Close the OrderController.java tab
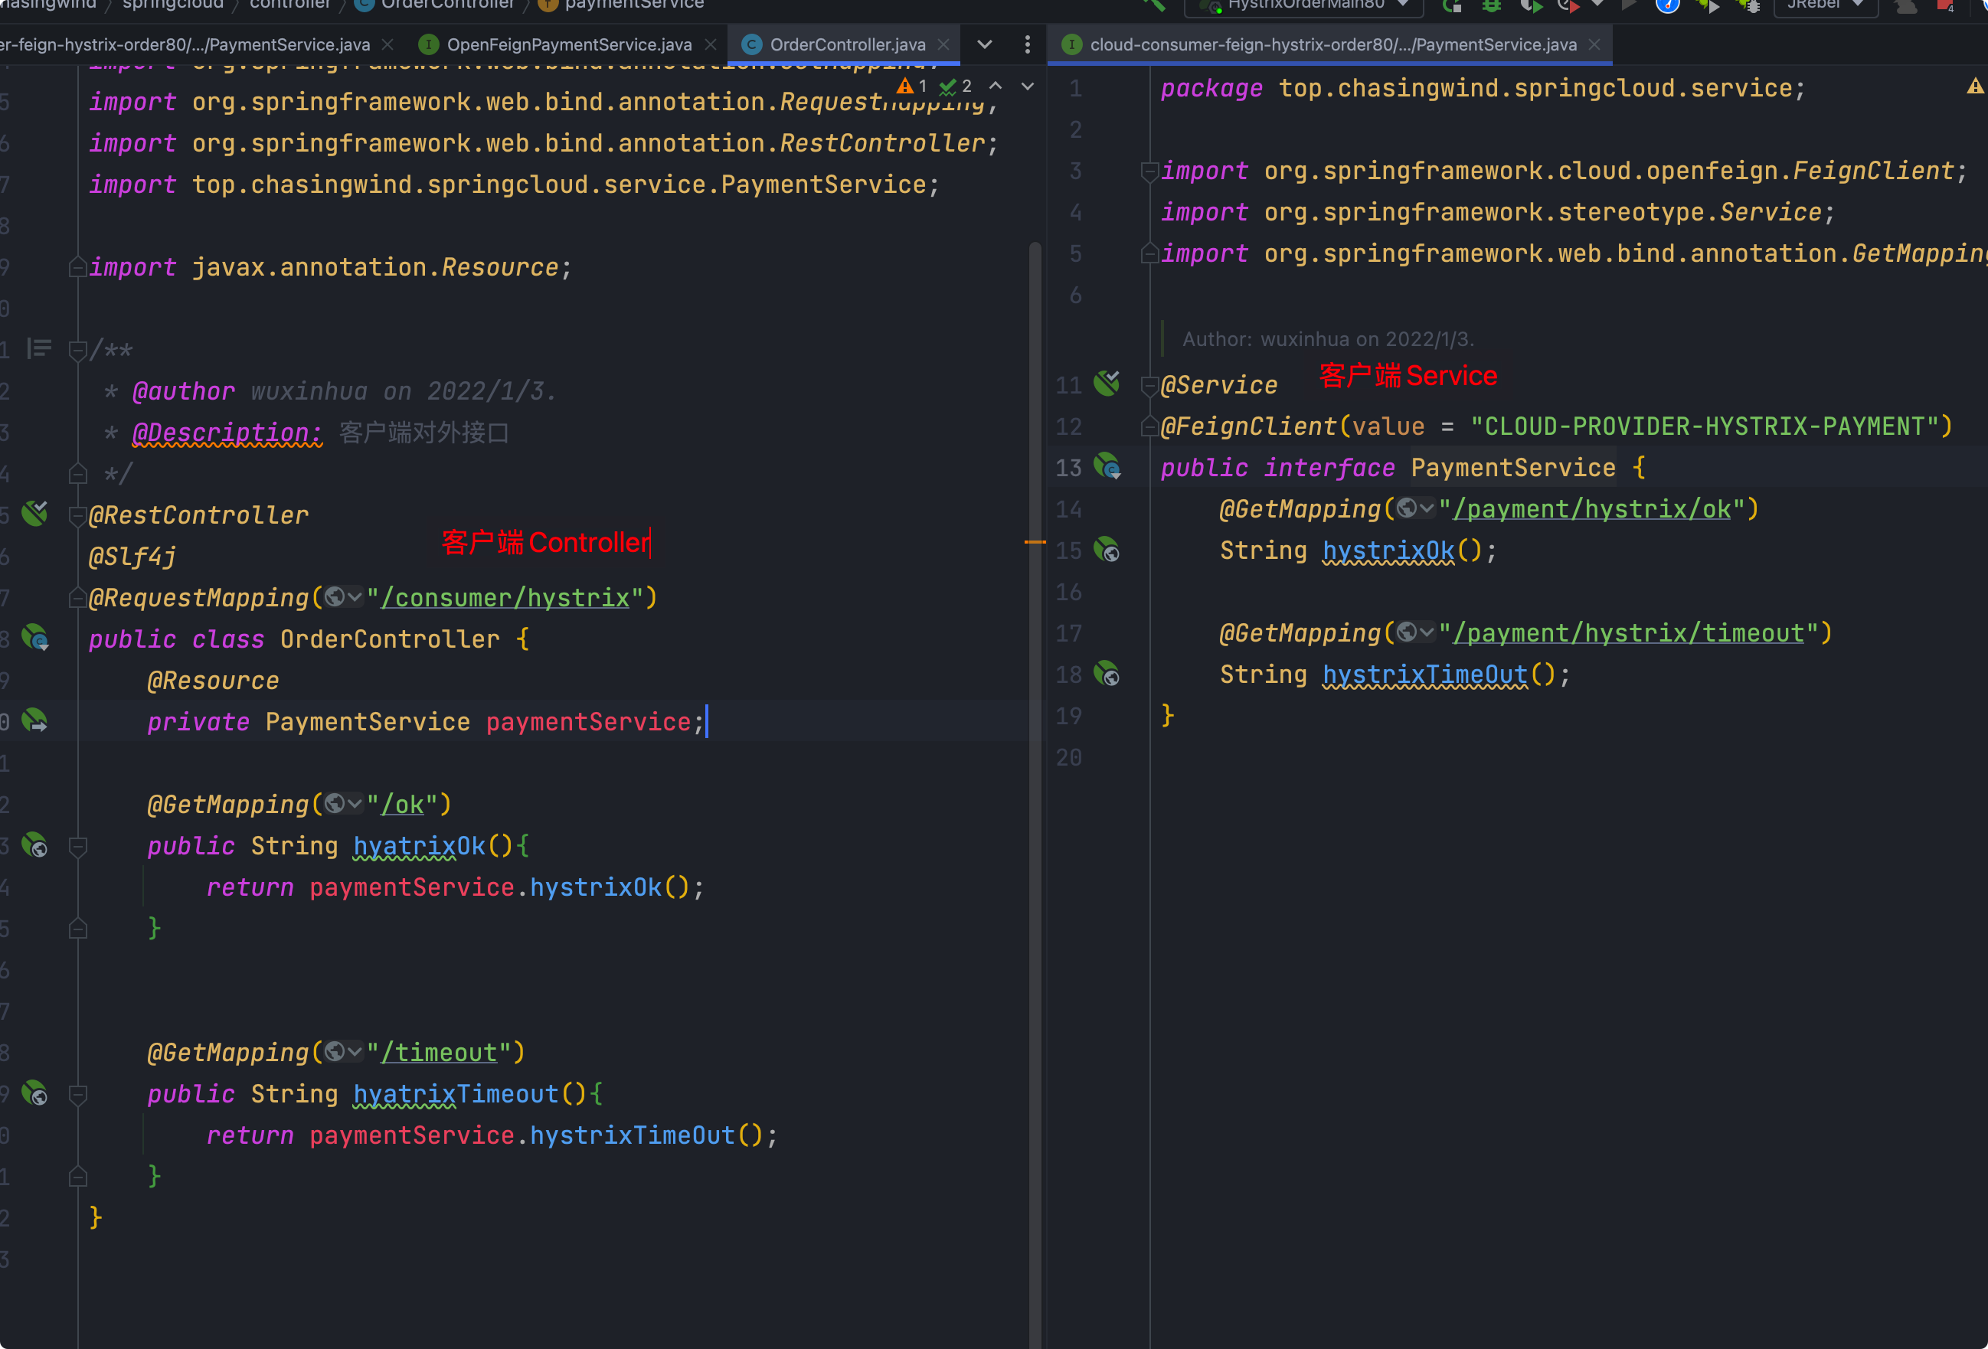Screen dimensions: 1988x1349 (x=943, y=44)
